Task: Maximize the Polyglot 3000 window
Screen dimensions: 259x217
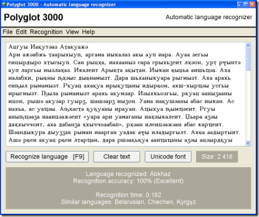Action: click(246, 4)
